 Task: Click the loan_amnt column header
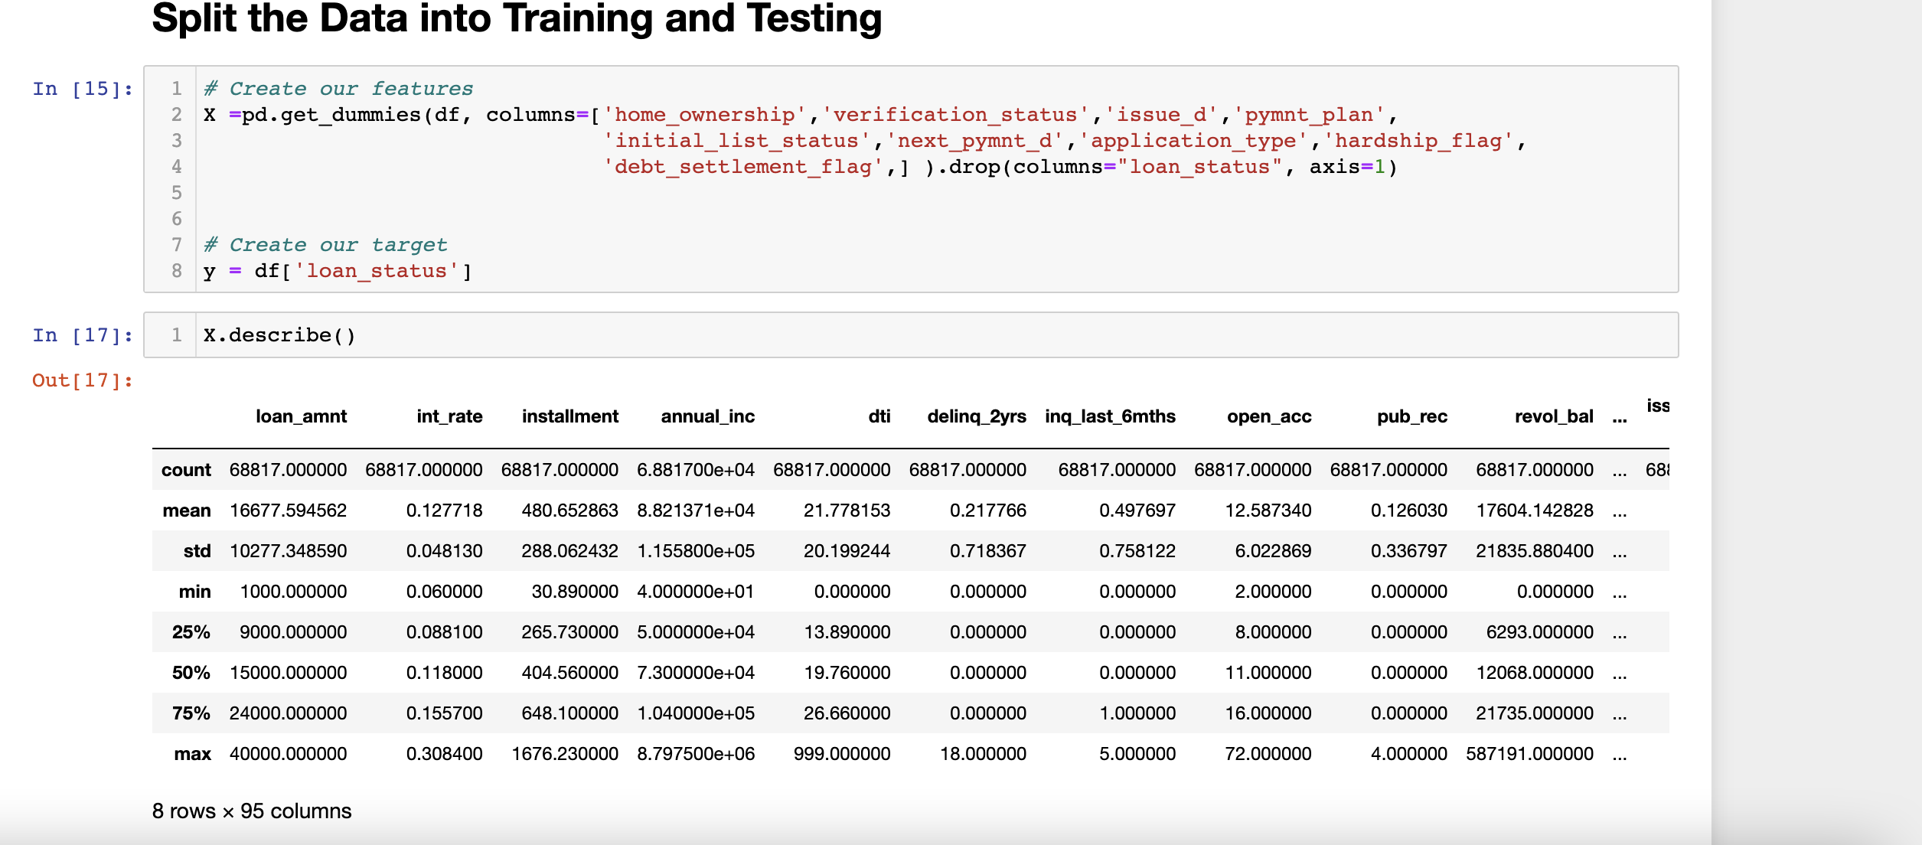click(x=302, y=416)
